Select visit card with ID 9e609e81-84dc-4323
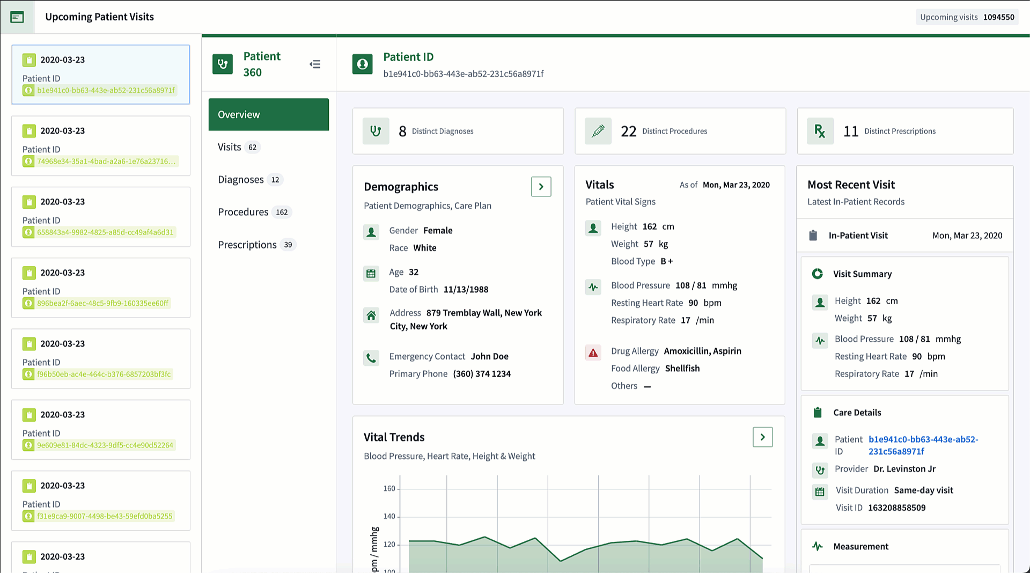 (101, 430)
